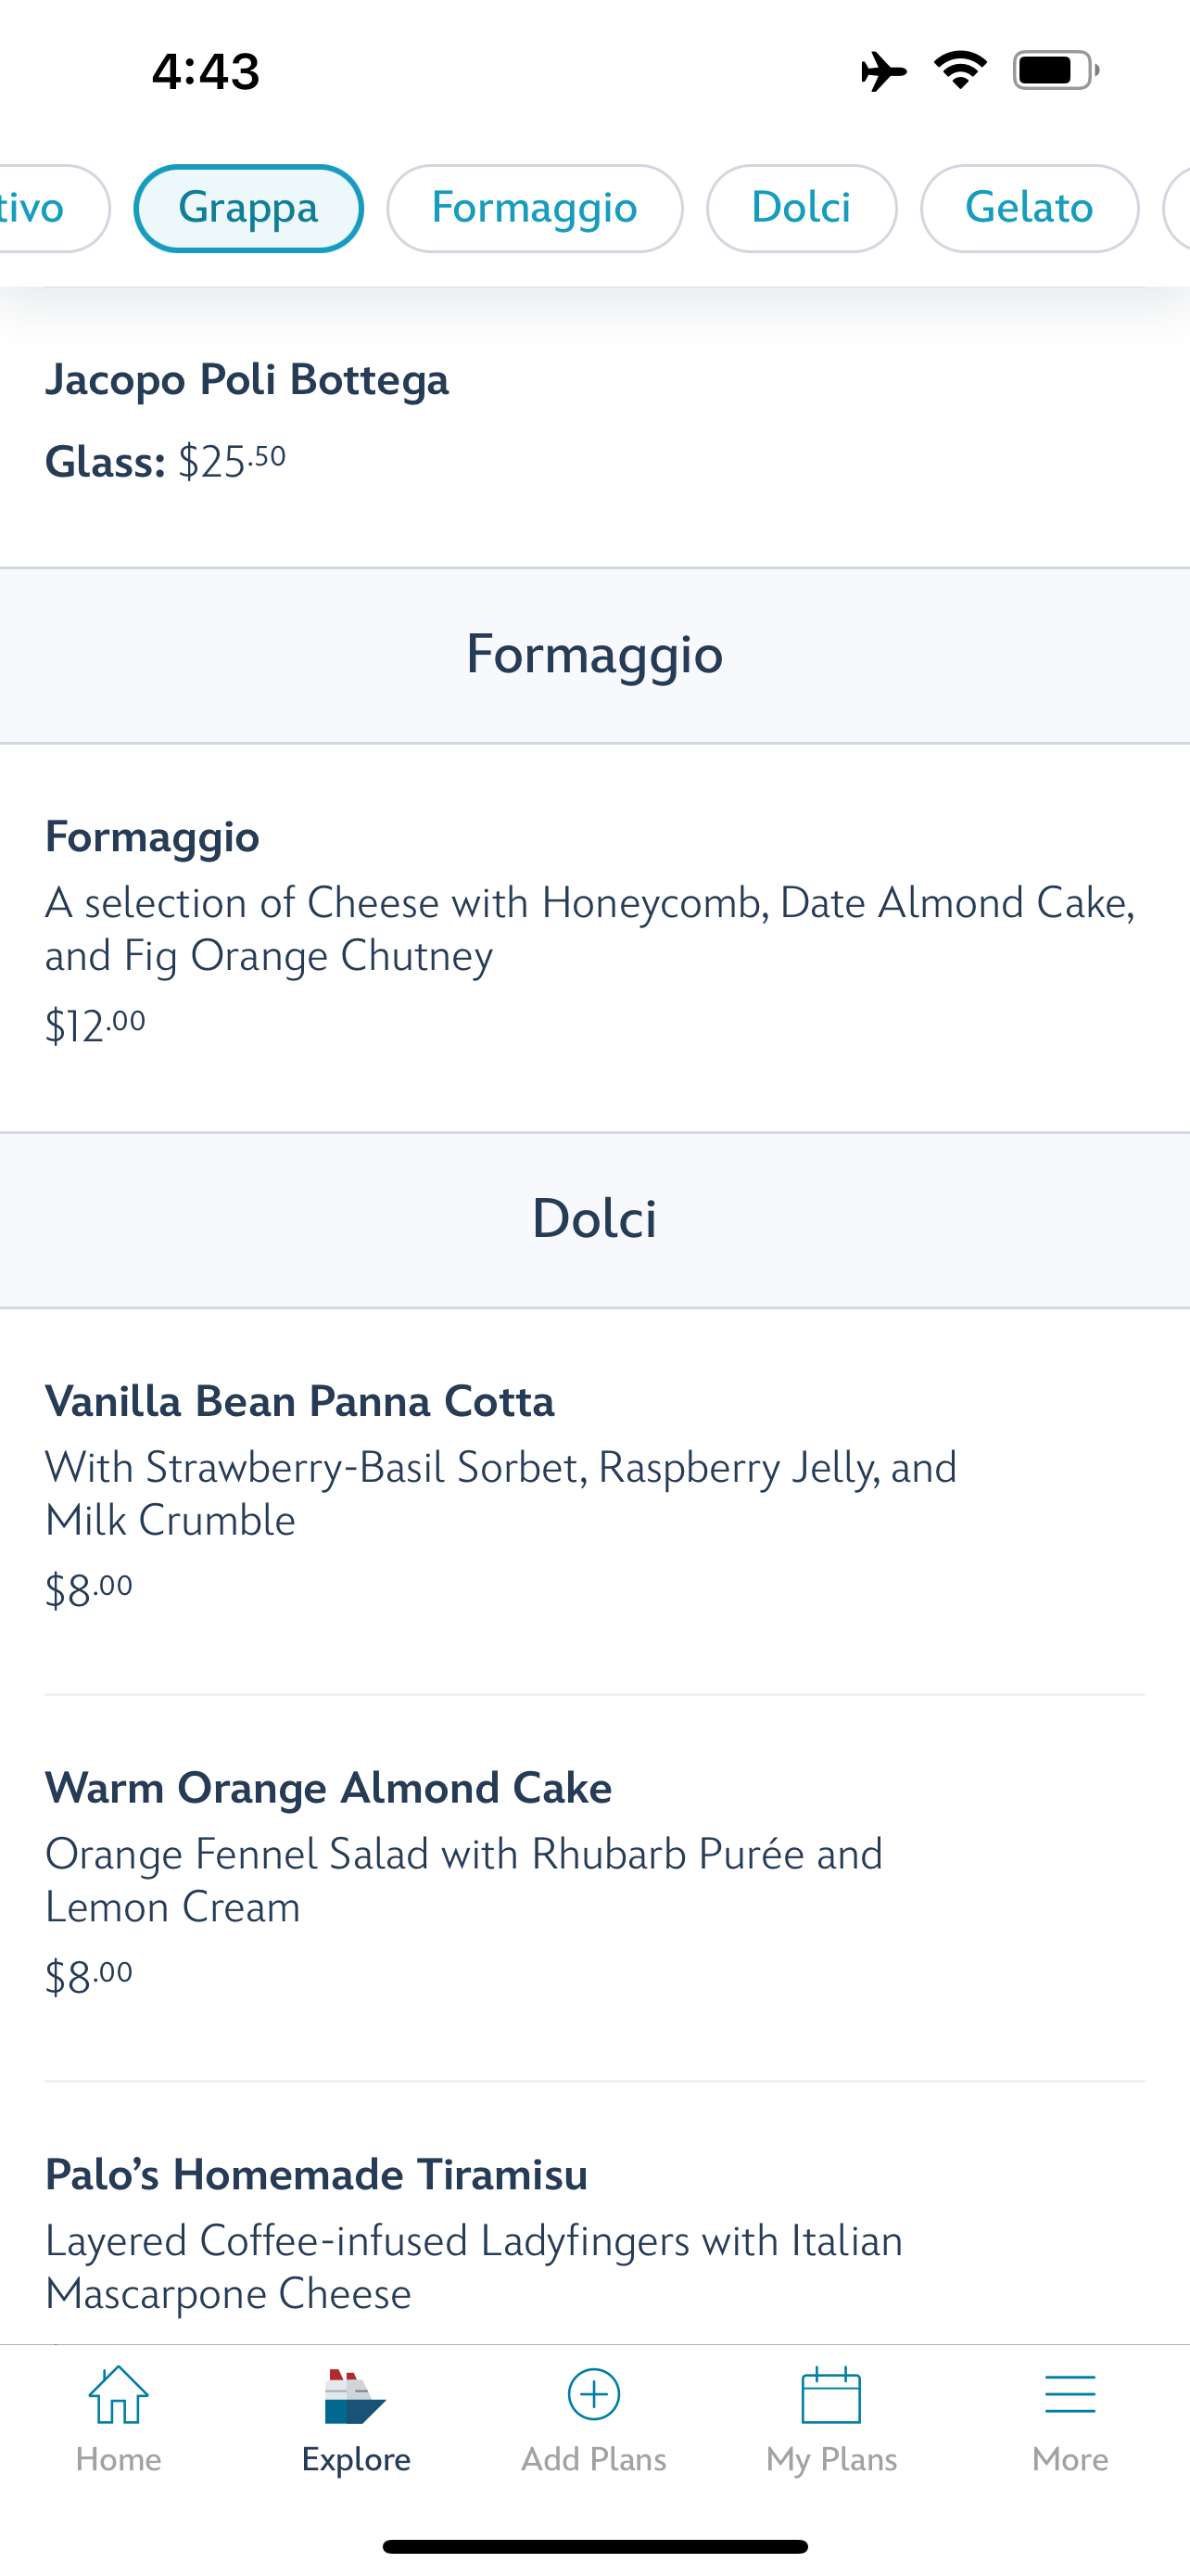The width and height of the screenshot is (1190, 2576).
Task: Jump to the Formaggio category chip
Action: tap(535, 208)
